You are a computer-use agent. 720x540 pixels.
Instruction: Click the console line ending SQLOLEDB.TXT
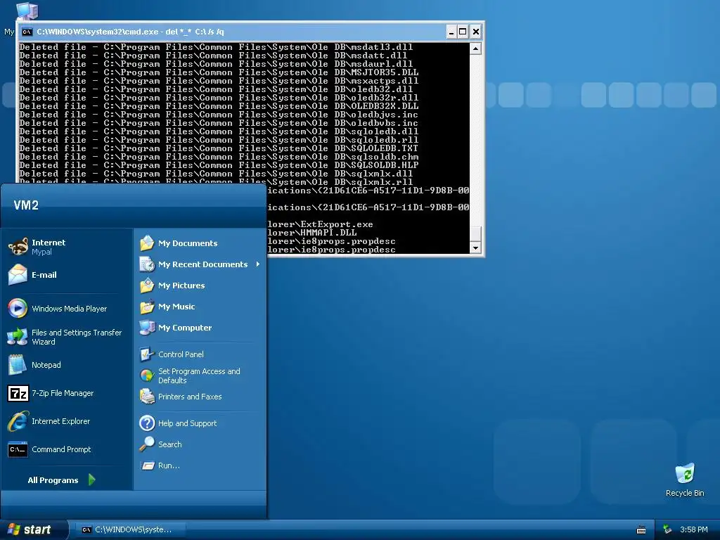click(x=219, y=148)
